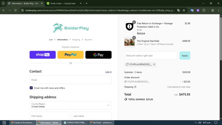Click the taskbar clock 8:21 a.m.

(207, 123)
